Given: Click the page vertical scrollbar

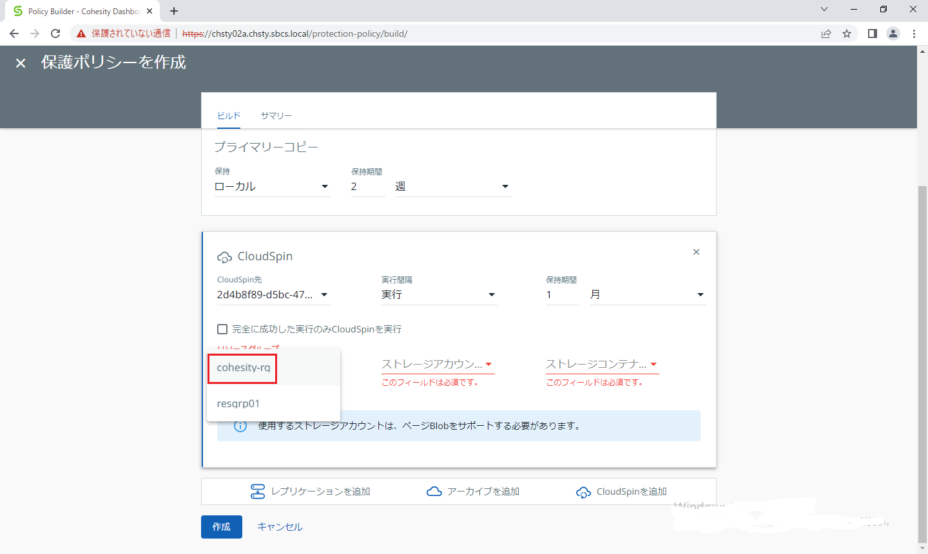Looking at the screenshot, I should pyautogui.click(x=922, y=364).
